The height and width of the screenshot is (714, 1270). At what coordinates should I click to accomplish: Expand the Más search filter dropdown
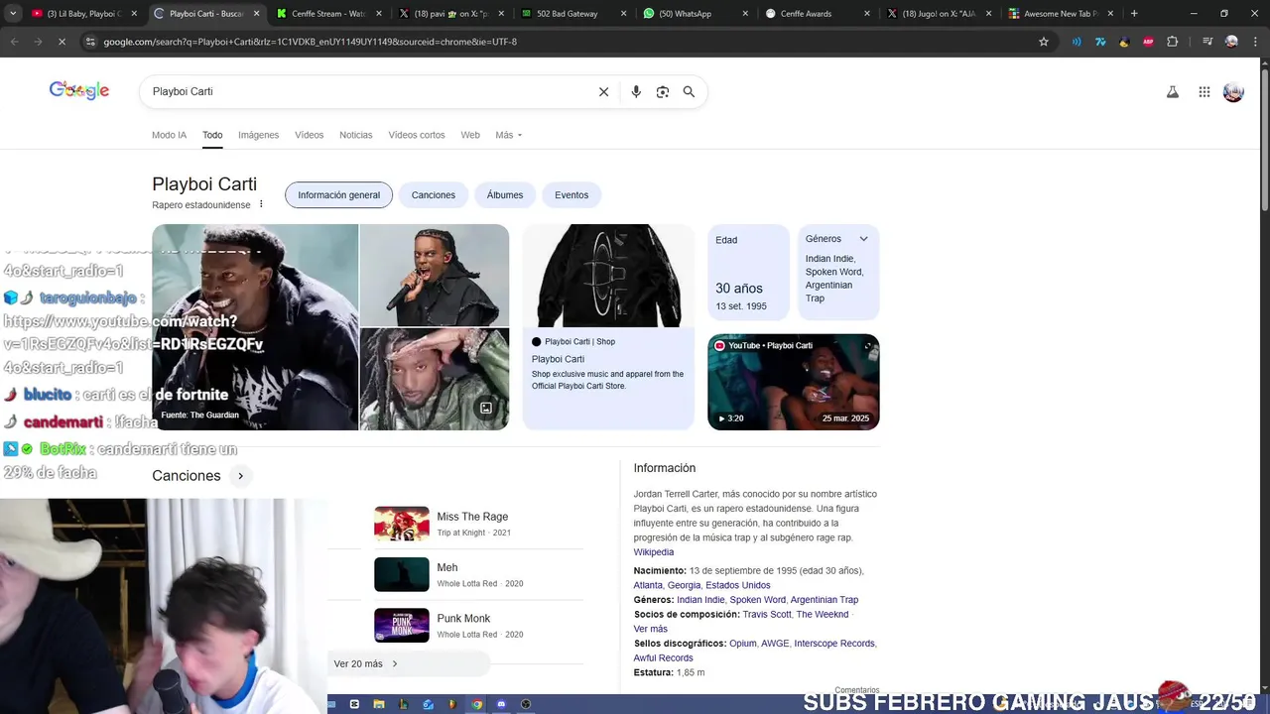point(508,135)
